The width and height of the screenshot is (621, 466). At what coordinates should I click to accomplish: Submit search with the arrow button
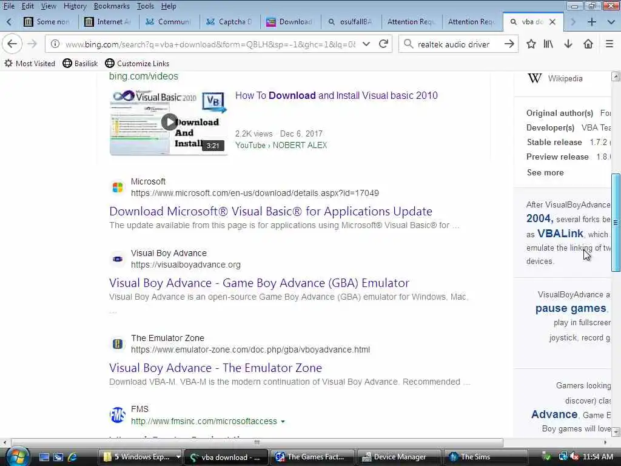[x=509, y=44]
